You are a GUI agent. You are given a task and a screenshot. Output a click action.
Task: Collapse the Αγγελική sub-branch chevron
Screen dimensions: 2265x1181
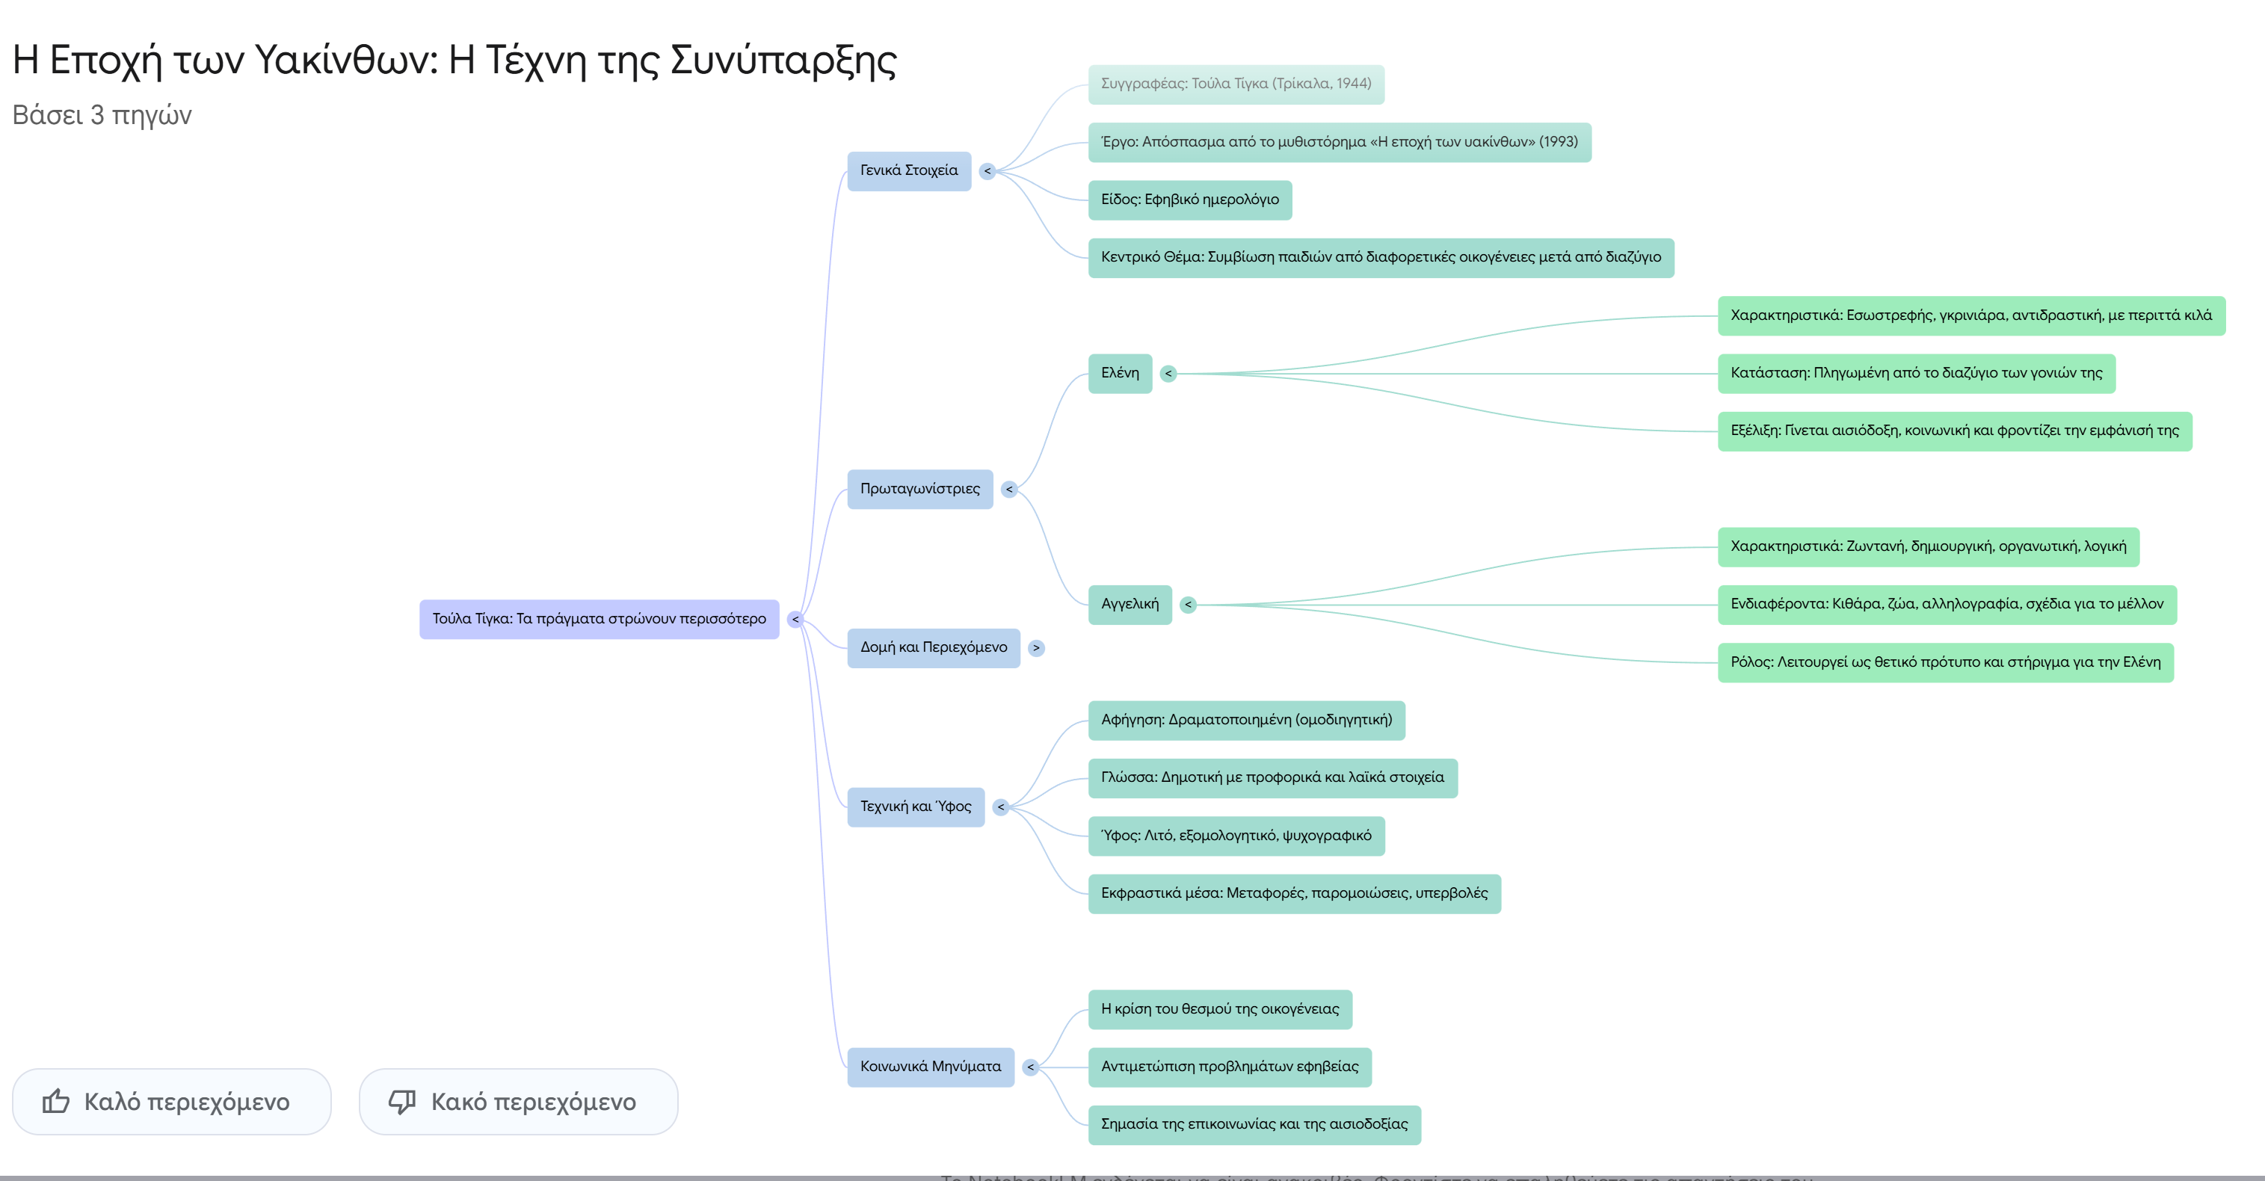click(x=1188, y=605)
